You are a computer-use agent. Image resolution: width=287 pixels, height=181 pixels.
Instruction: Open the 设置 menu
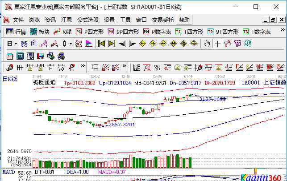(109, 20)
